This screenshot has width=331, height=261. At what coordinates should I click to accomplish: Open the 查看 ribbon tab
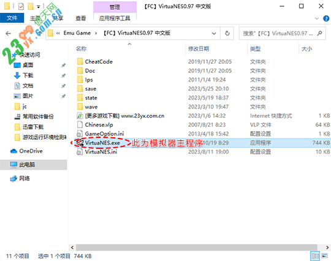tap(81, 18)
